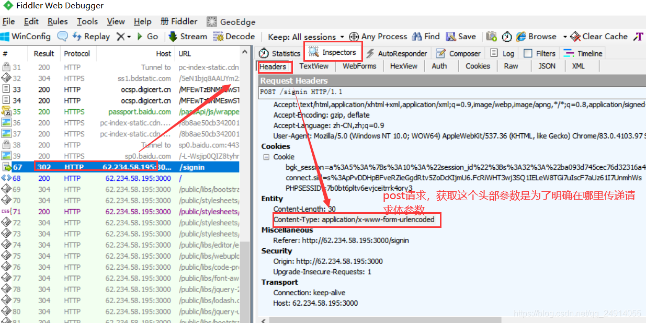Click the session 31 tunnel lock icon
This screenshot has height=323, width=646.
pos(6,67)
